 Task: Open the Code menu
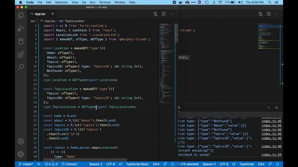point(30,2)
